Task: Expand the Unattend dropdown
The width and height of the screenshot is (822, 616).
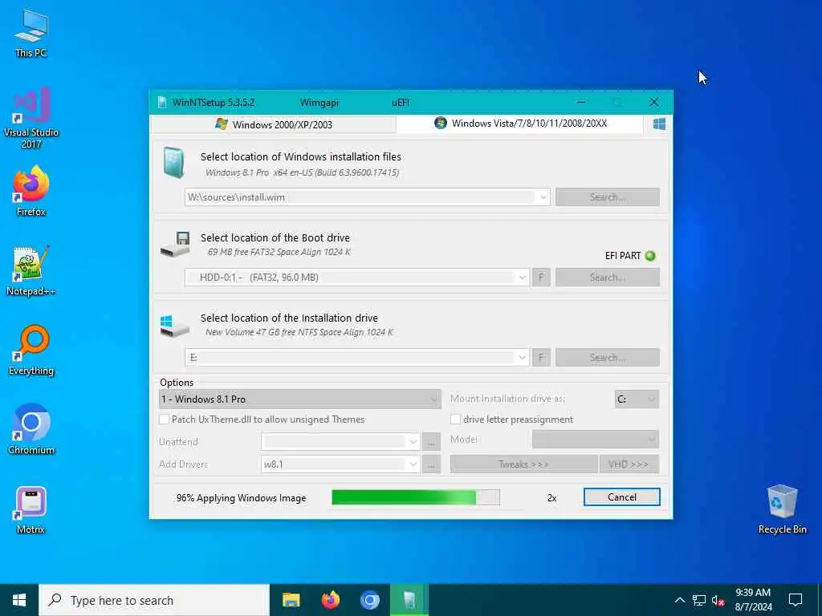Action: pos(413,442)
